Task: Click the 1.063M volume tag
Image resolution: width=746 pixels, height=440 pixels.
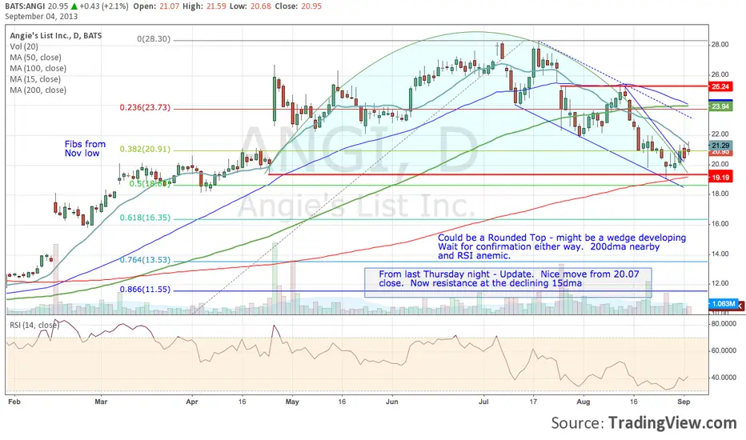Action: 723,303
